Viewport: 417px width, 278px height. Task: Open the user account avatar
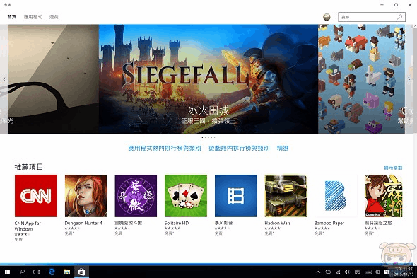click(327, 17)
